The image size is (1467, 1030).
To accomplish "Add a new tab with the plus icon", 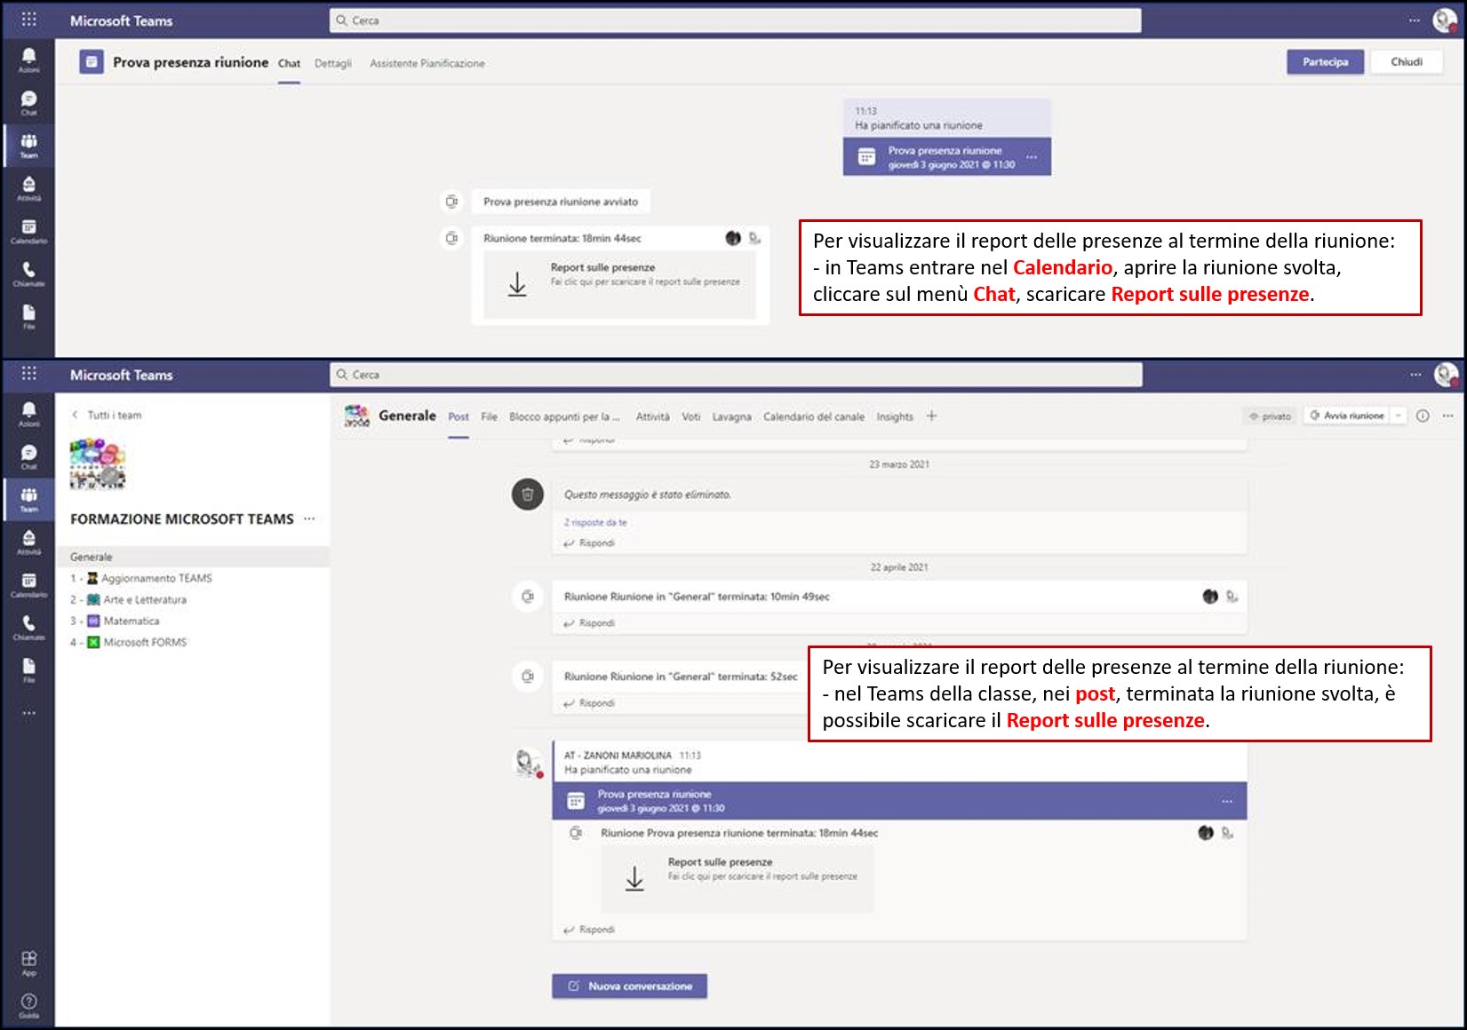I will (x=931, y=416).
